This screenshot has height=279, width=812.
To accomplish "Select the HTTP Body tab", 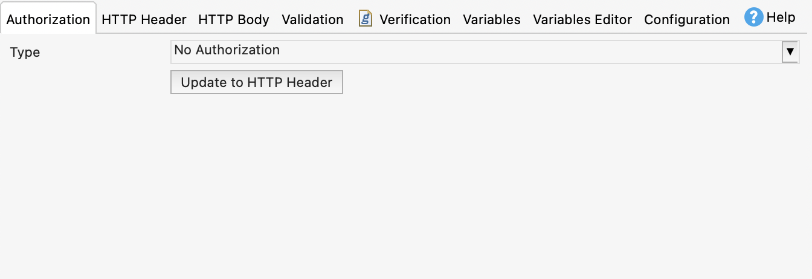I will [234, 19].
